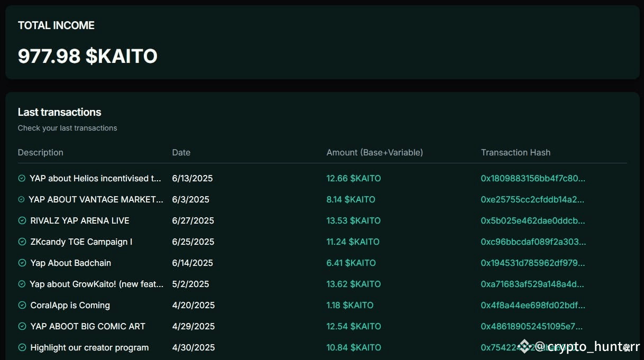
Task: Select 'Yap About Badchain' description
Action: (x=71, y=263)
